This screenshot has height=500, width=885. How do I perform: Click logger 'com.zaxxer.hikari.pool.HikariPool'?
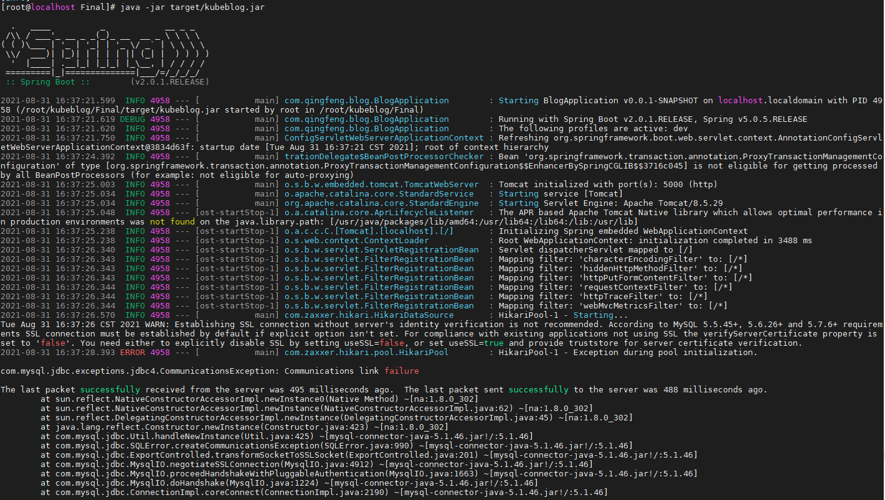[x=366, y=352]
